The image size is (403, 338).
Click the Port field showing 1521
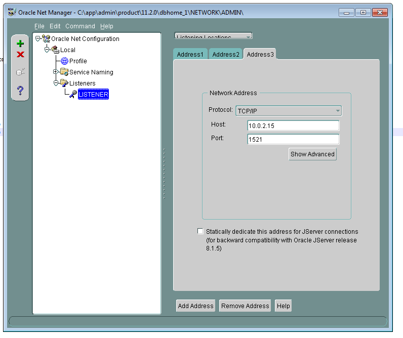(293, 139)
